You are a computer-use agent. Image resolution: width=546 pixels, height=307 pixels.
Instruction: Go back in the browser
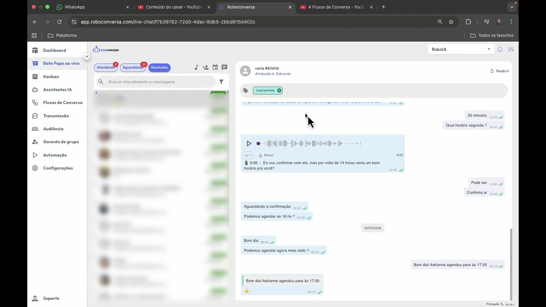point(35,22)
